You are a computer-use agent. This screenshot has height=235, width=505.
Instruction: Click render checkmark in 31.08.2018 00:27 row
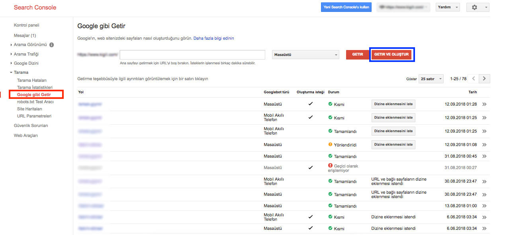[310, 168]
